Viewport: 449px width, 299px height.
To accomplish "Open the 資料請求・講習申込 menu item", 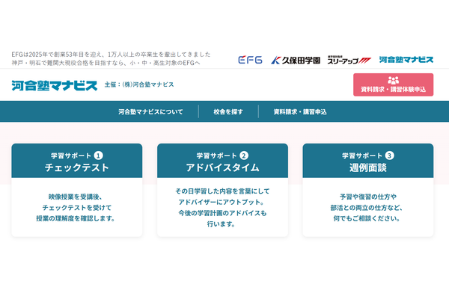I will coord(300,112).
